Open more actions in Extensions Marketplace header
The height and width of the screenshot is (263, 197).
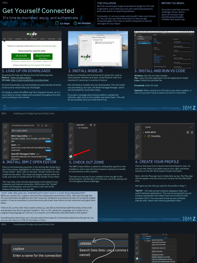pos(50,125)
